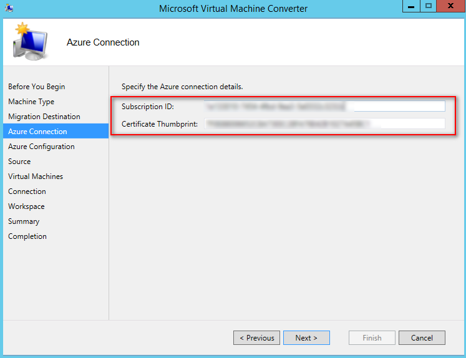Click the Certificate Thumbprint label
The width and height of the screenshot is (466, 358).
[160, 124]
